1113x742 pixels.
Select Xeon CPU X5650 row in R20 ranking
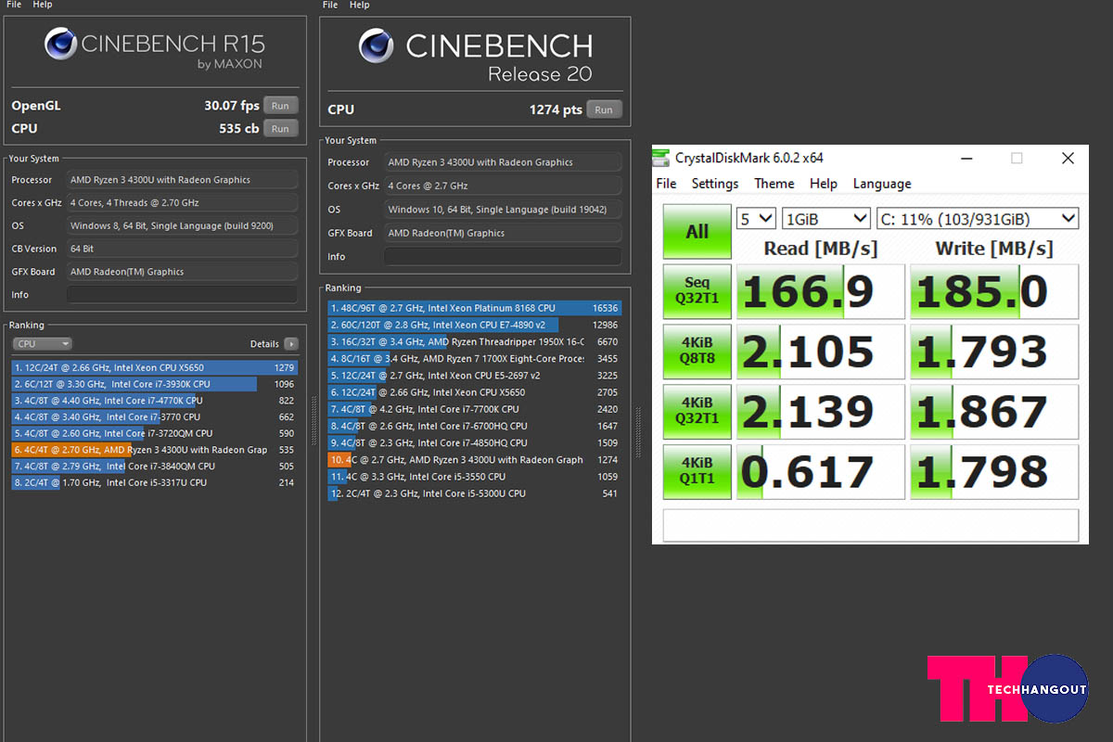[475, 392]
